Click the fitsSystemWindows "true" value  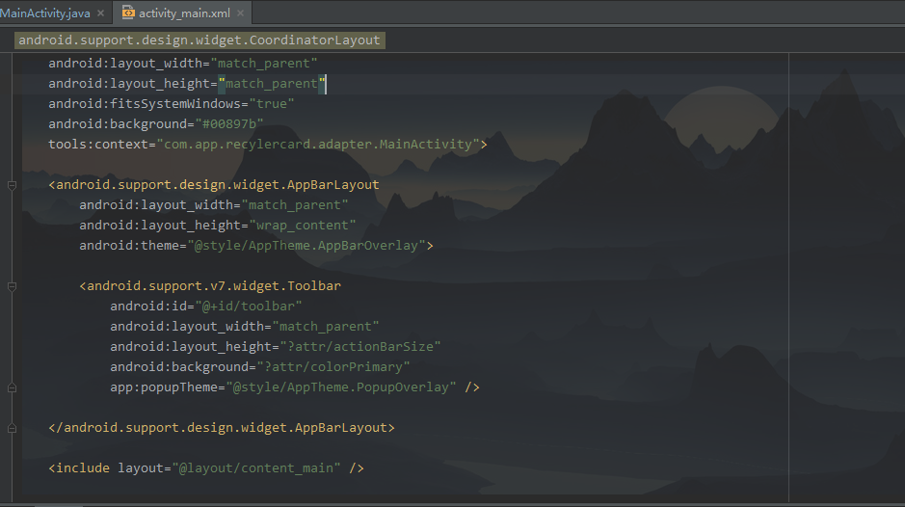click(x=271, y=104)
